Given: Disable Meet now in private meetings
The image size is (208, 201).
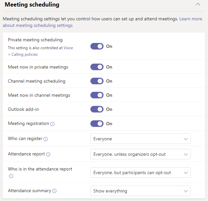Looking at the screenshot, I should [97, 67].
